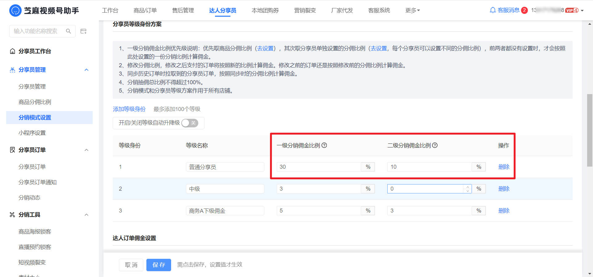Edit 商务A下级佣金 second-level commission value 3

[x=429, y=211]
